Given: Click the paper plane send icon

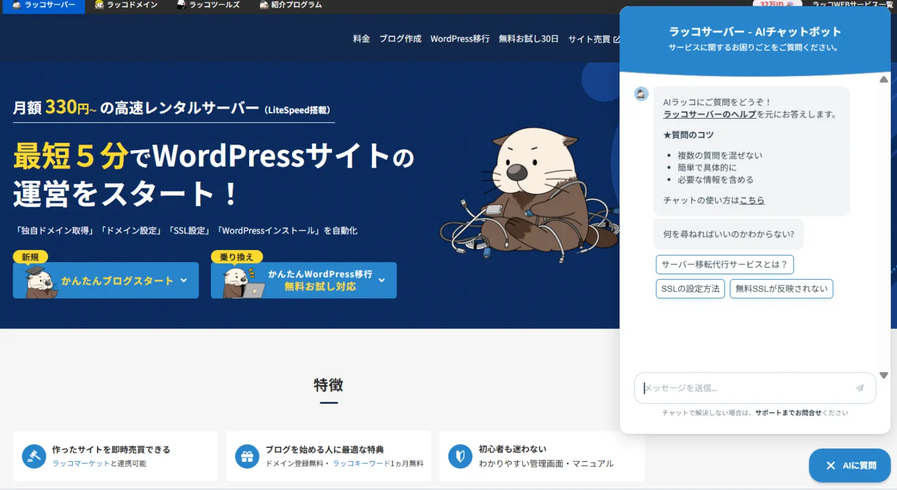Looking at the screenshot, I should tap(859, 388).
